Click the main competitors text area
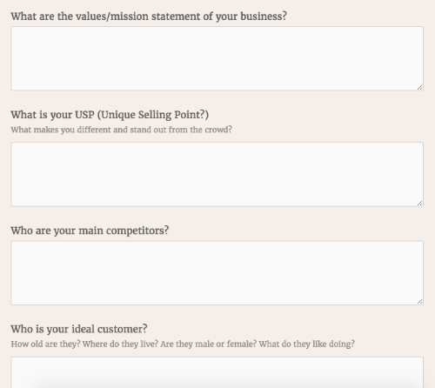 pyautogui.click(x=217, y=273)
